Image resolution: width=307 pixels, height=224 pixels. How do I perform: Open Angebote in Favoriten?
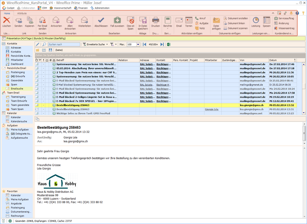pos(16,203)
